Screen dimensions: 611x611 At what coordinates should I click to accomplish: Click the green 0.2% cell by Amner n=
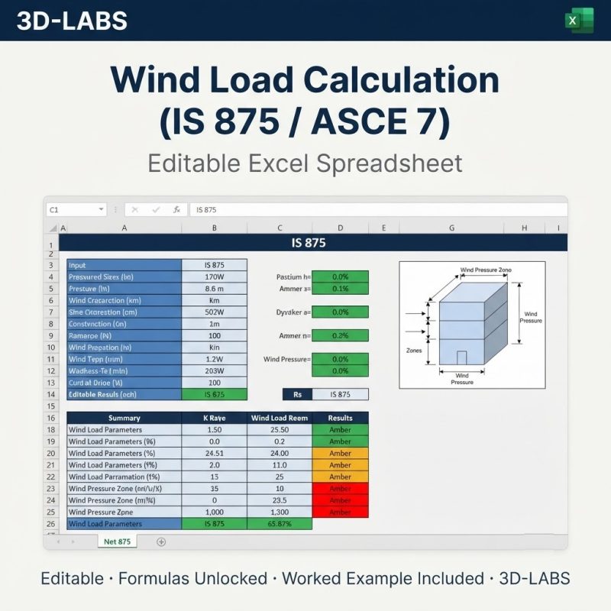click(340, 335)
